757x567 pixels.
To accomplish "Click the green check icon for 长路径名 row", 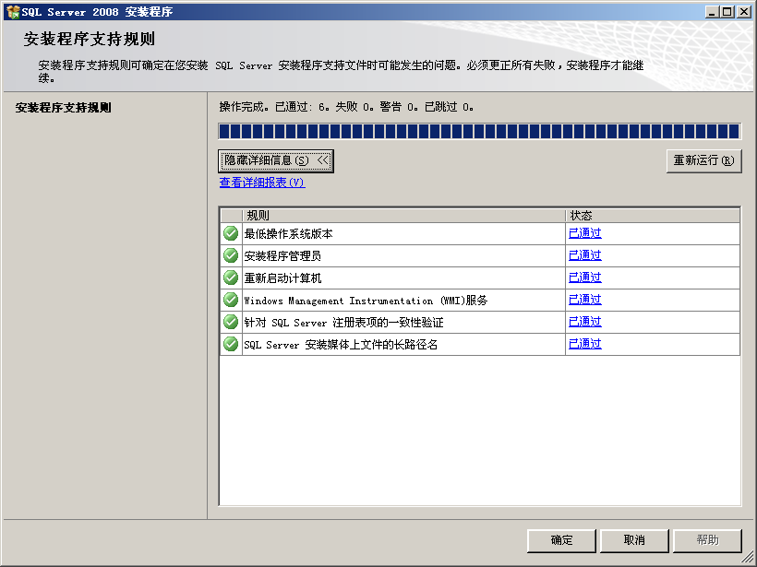I will pos(231,344).
